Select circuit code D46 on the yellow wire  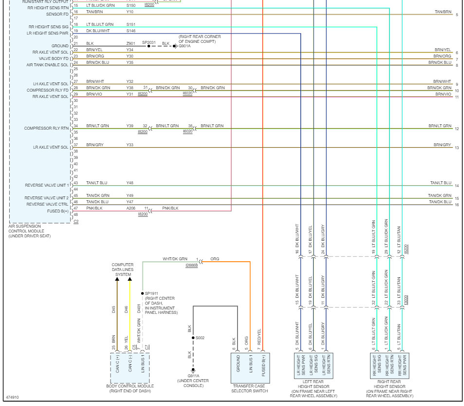127,310
